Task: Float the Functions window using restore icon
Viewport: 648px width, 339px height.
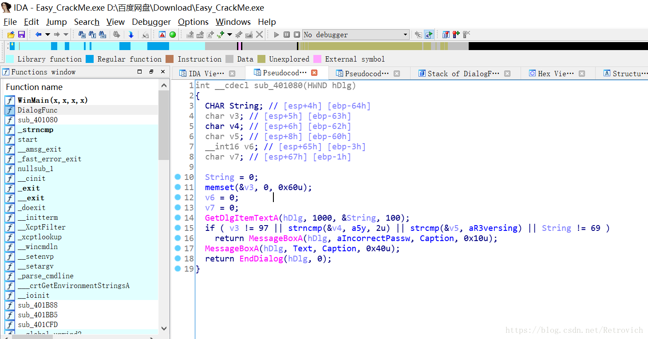Action: [x=151, y=71]
